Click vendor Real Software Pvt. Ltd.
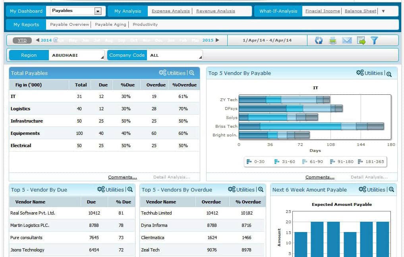Image resolution: width=404 pixels, height=257 pixels. coord(33,213)
